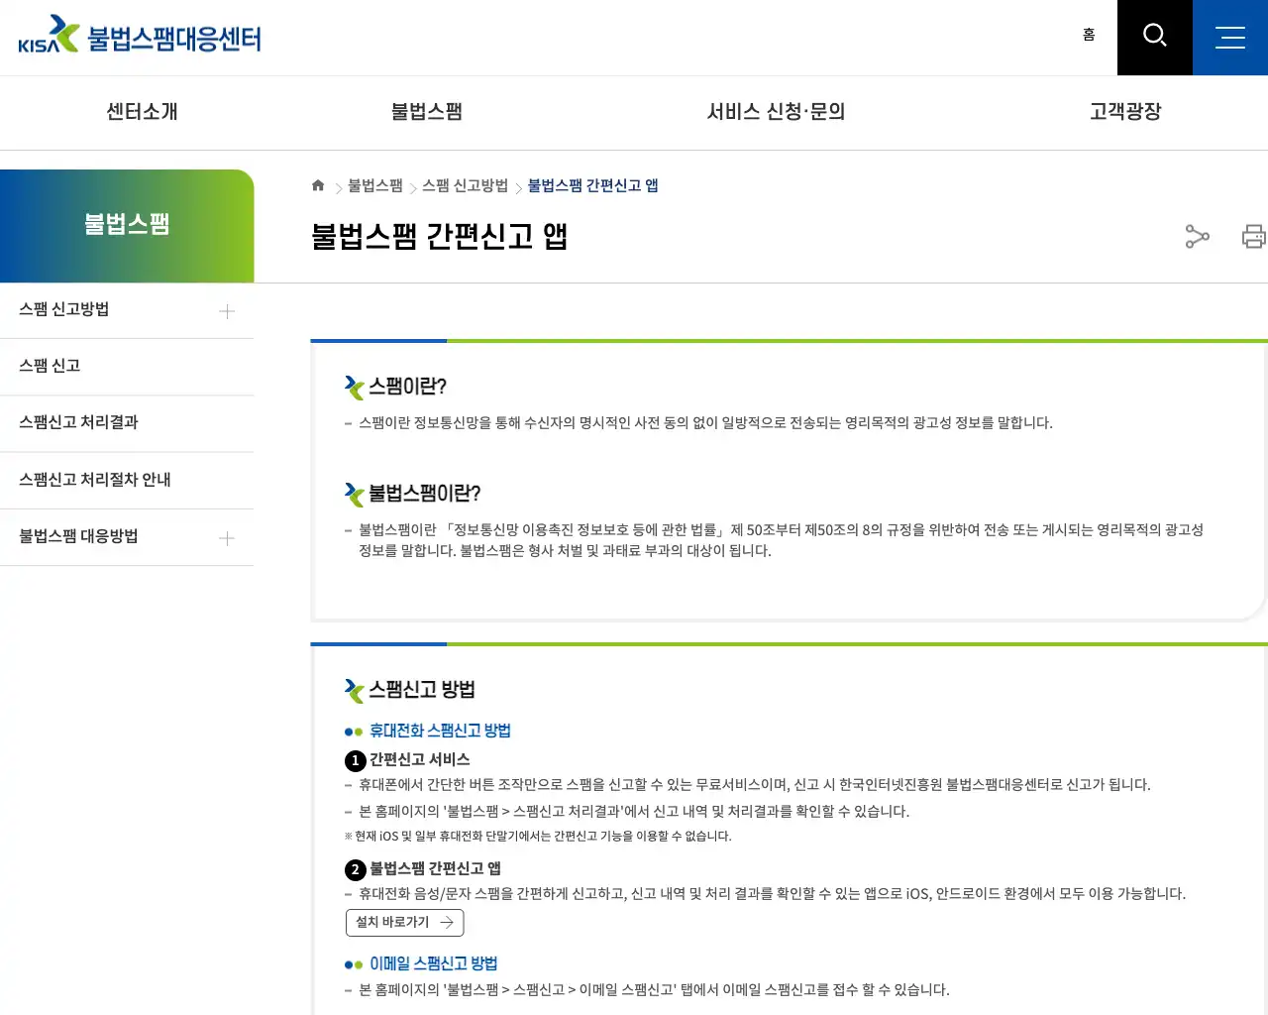Click the KISA 불법스팸대응센터 logo
Image resolution: width=1268 pixels, height=1015 pixels.
[139, 35]
